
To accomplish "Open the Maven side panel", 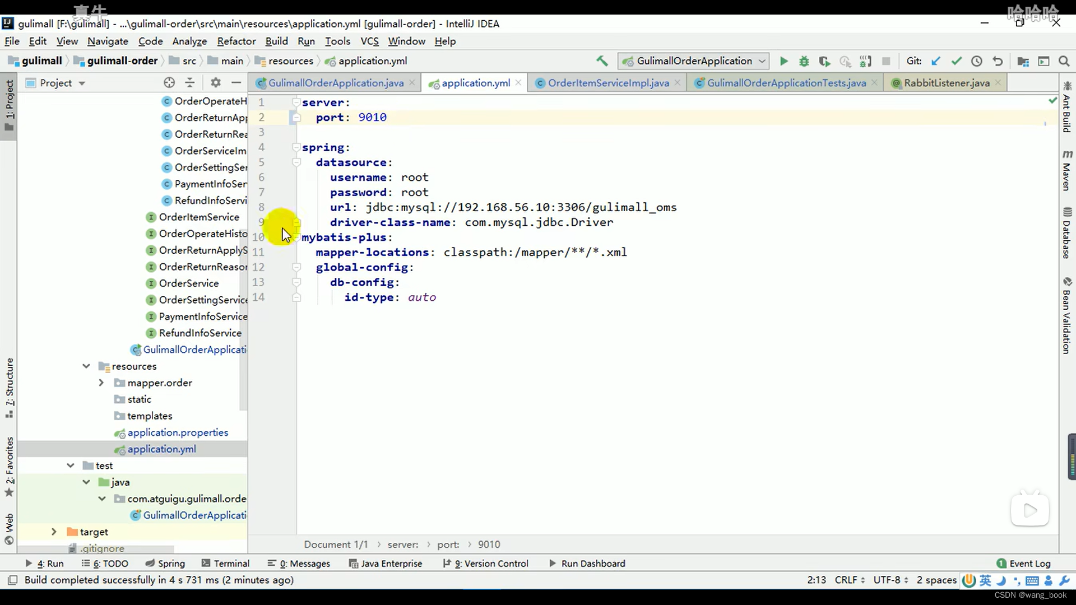I will tap(1066, 170).
